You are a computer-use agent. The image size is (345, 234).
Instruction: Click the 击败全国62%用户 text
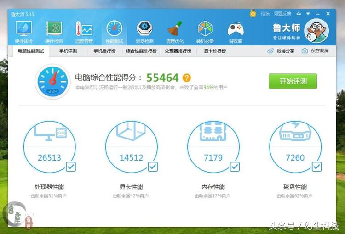294,196
